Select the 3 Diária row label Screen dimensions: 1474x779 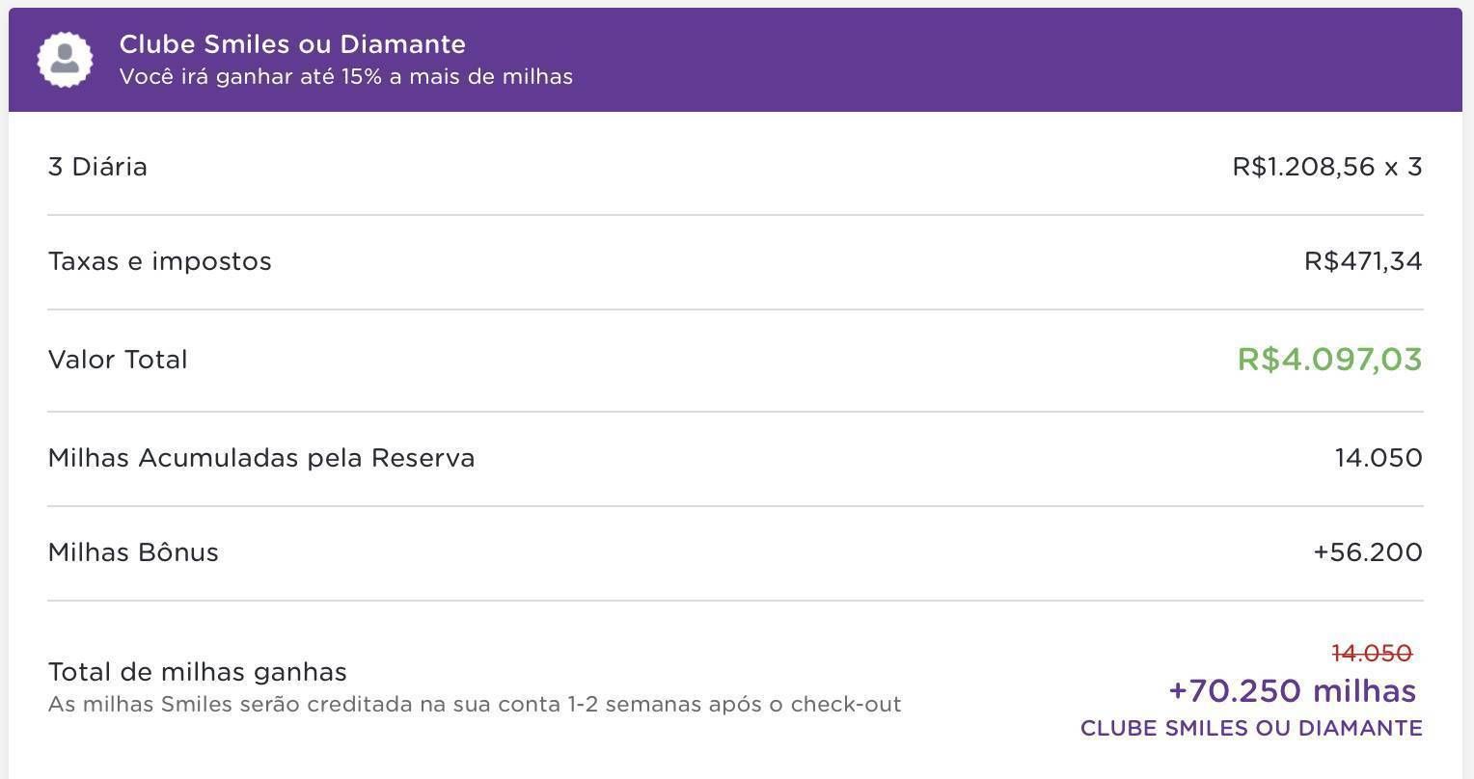[x=97, y=167]
